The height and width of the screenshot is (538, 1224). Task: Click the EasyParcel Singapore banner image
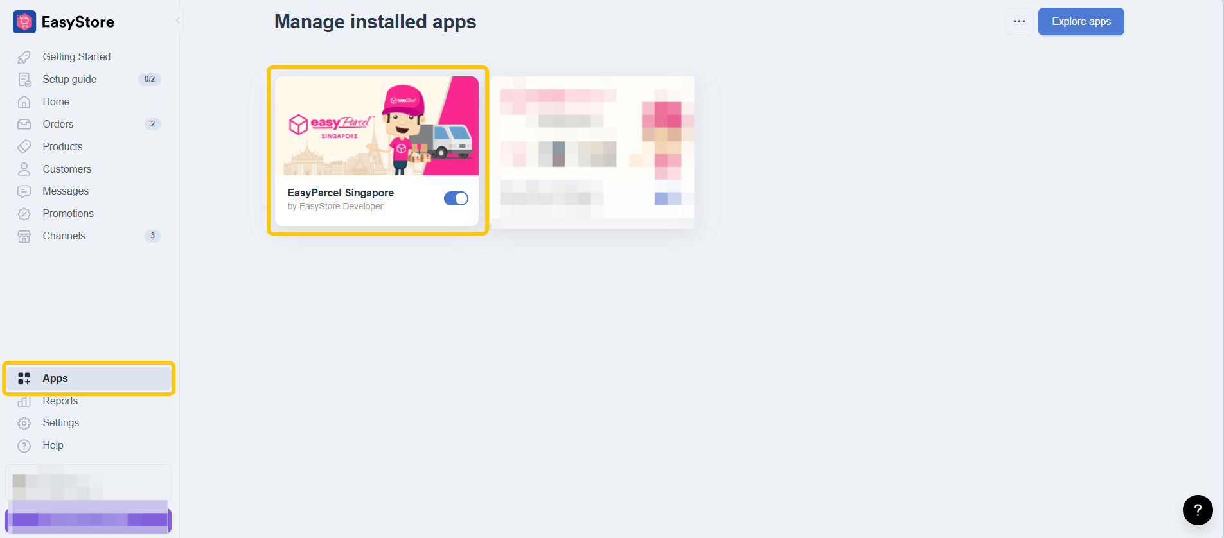tap(377, 126)
